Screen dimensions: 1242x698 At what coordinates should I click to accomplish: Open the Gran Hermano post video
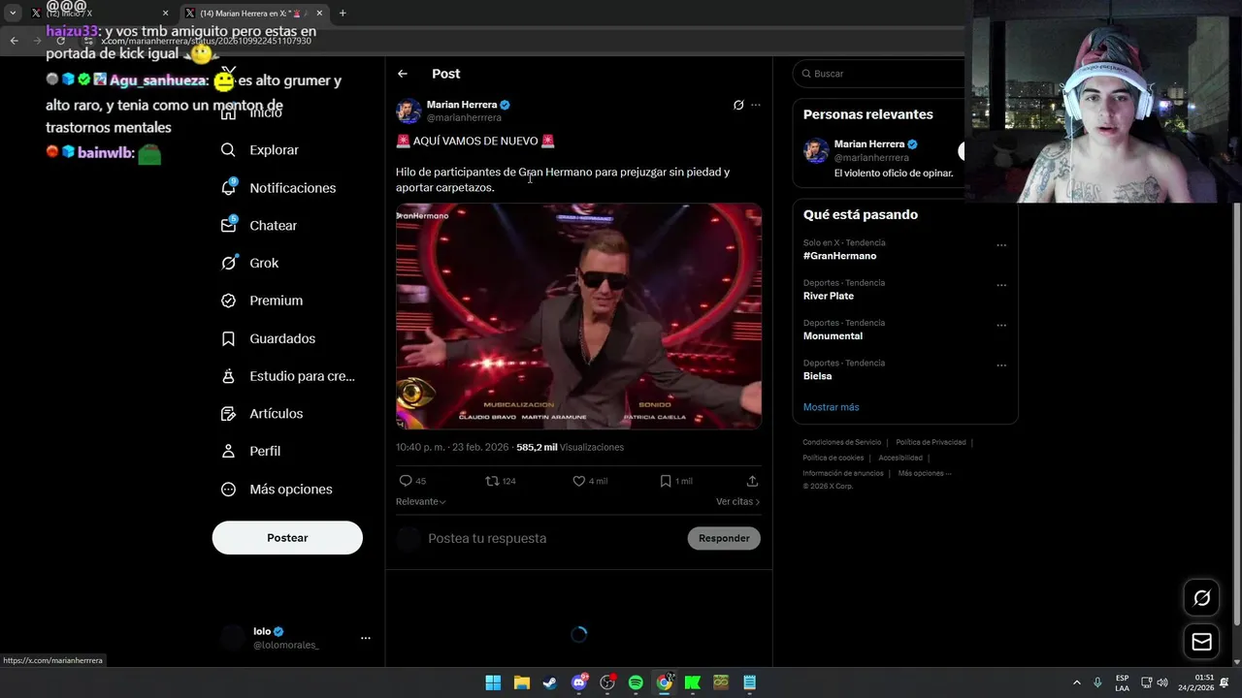[x=578, y=316]
